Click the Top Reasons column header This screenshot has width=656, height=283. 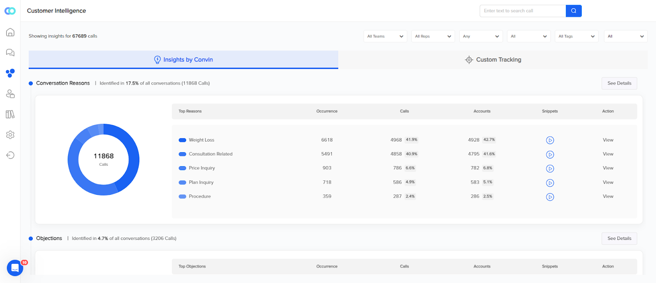(x=190, y=111)
